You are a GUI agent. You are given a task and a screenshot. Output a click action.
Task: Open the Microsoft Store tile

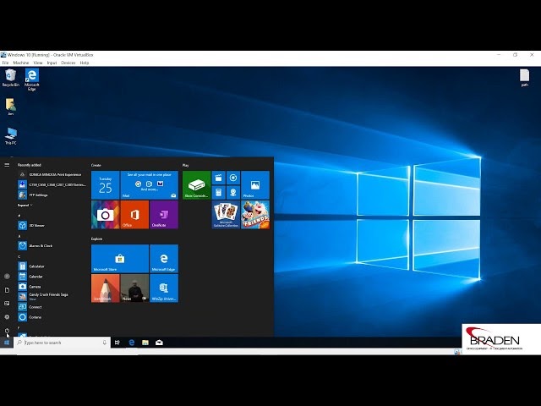coord(120,259)
